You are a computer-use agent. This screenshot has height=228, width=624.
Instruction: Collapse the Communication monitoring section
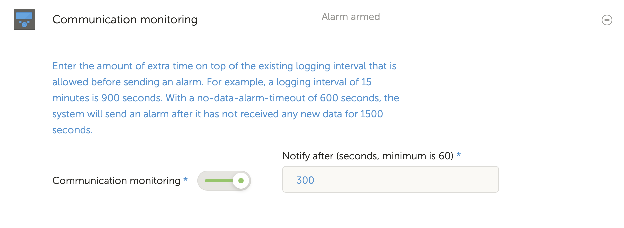[x=607, y=20]
